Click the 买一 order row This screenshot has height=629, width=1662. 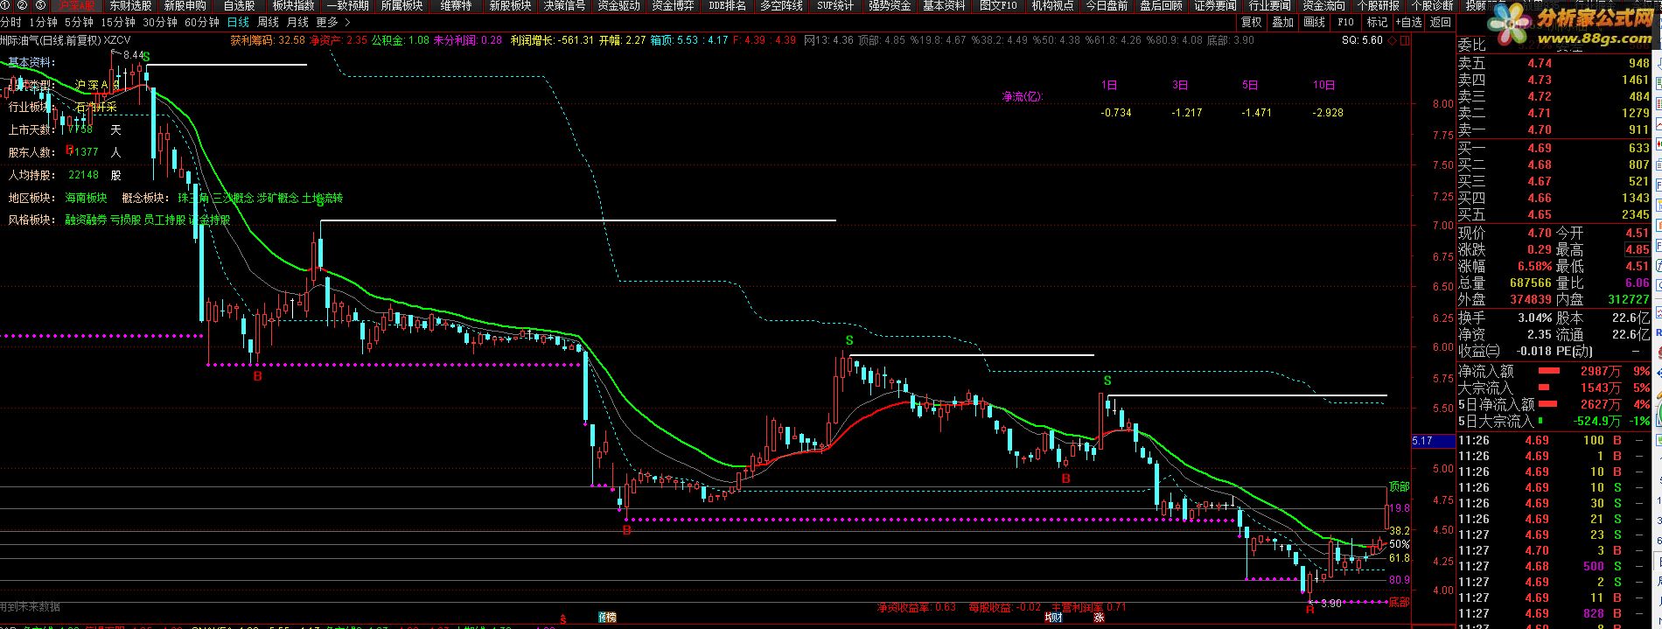tap(1554, 148)
